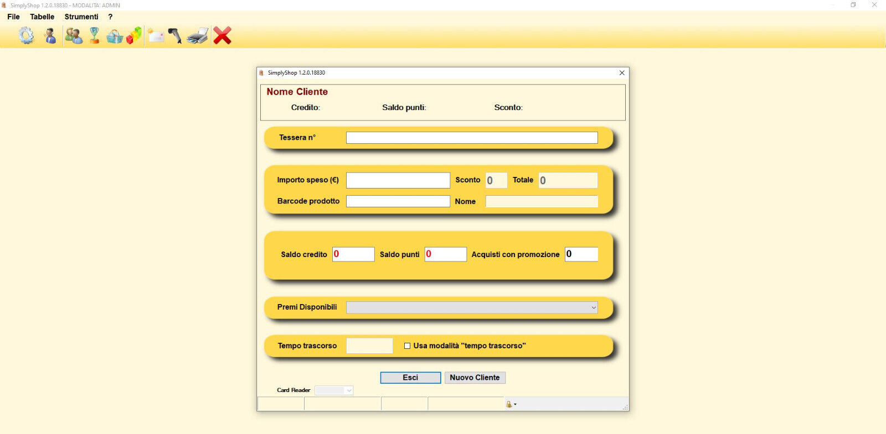Click the Saldo credito value field
The image size is (886, 434).
coord(353,254)
